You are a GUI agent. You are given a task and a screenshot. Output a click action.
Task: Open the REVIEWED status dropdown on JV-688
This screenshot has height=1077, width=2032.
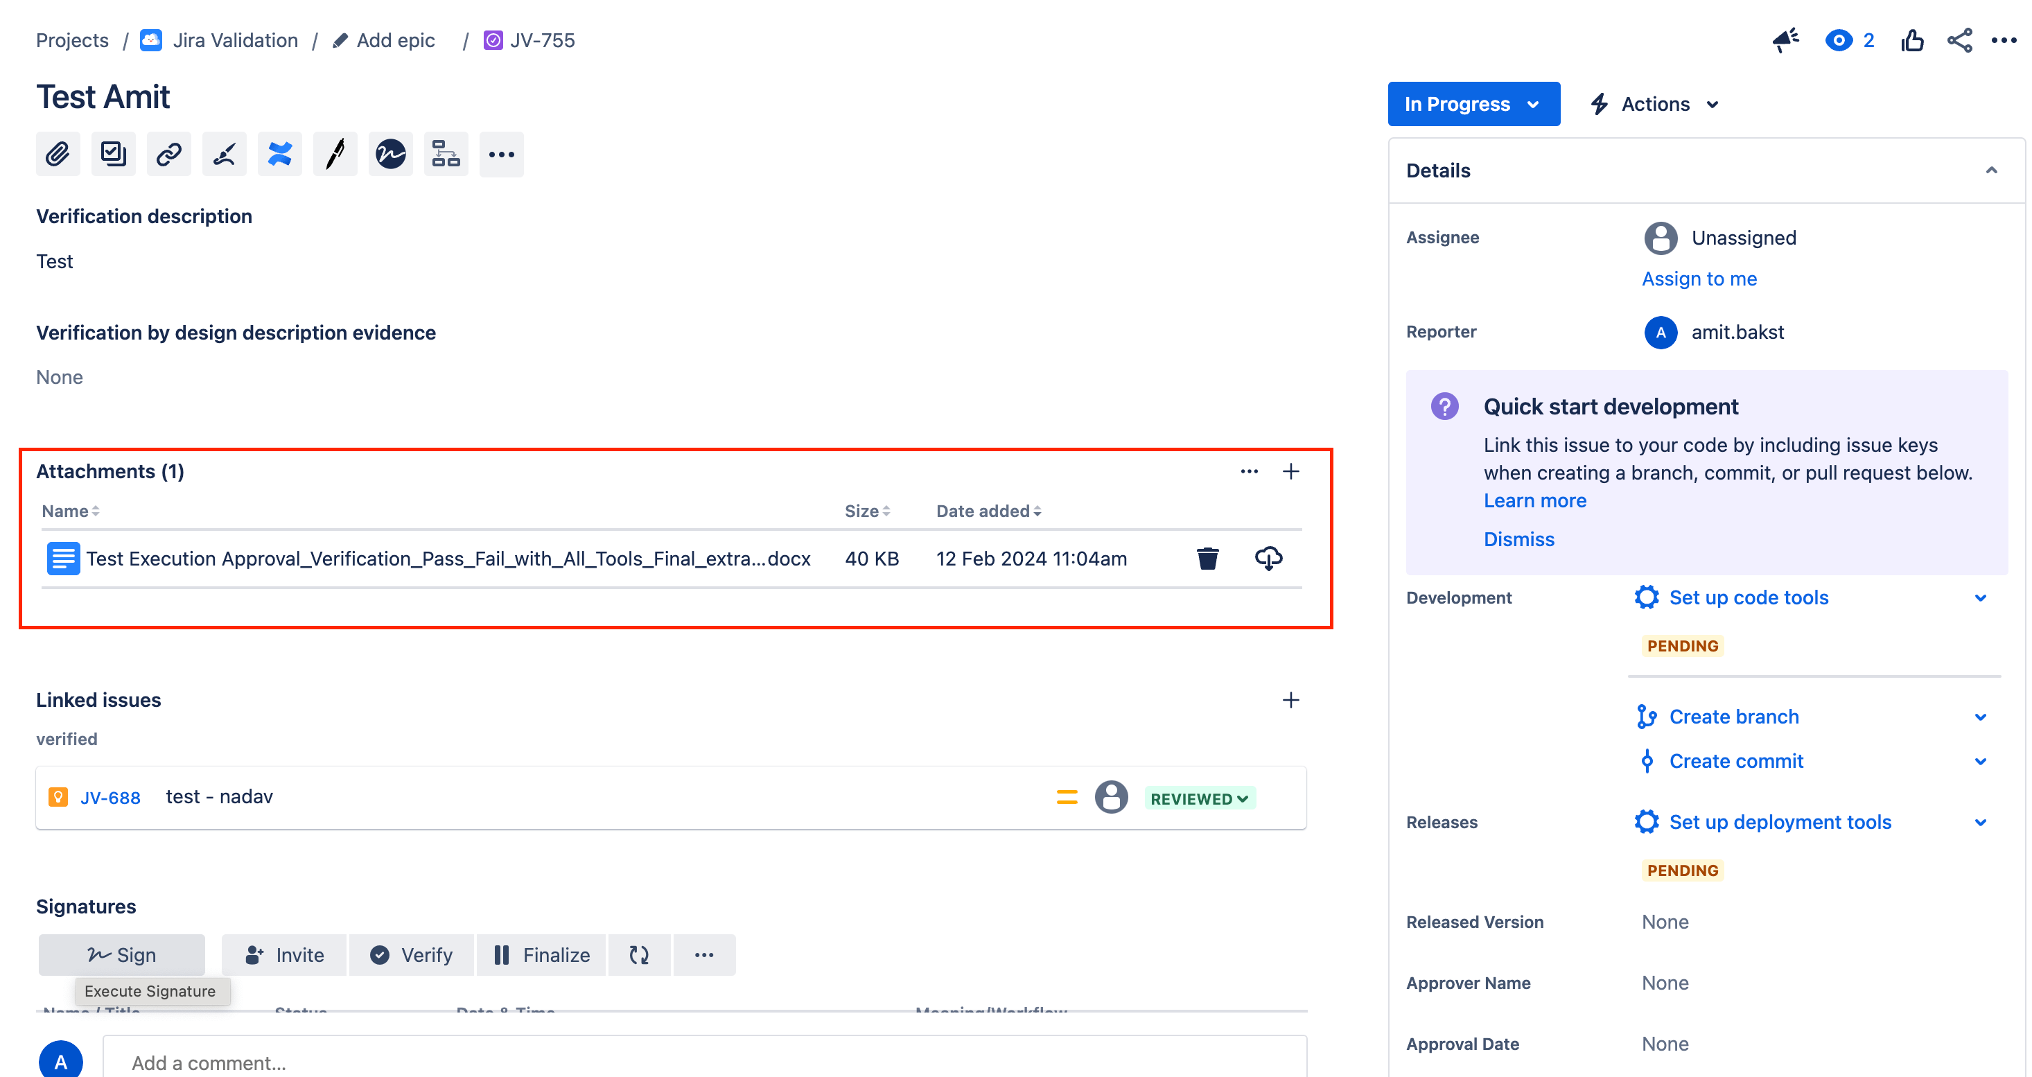point(1199,798)
